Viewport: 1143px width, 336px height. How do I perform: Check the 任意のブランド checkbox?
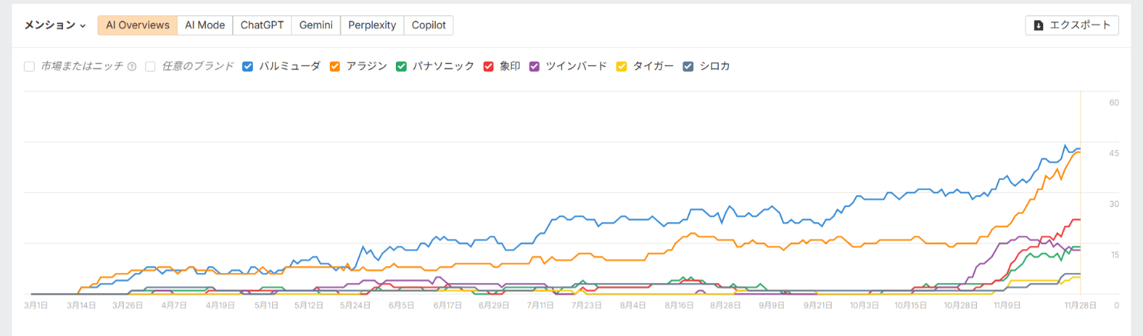(151, 66)
